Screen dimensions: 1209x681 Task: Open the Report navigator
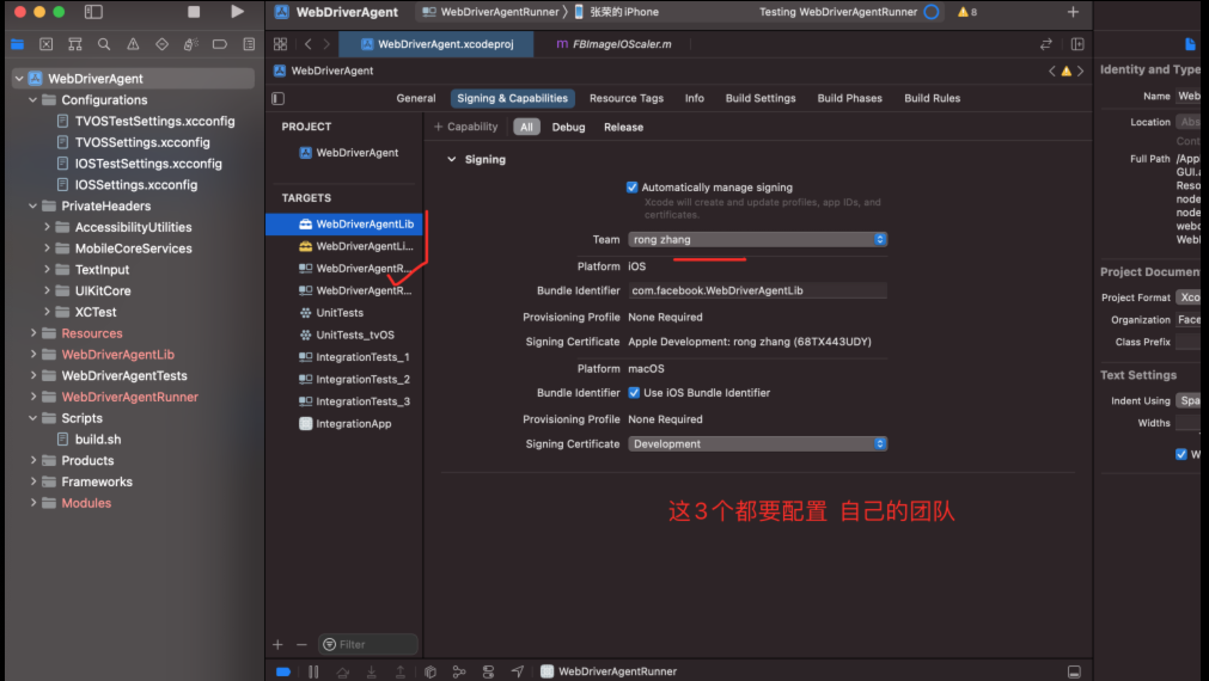click(249, 44)
